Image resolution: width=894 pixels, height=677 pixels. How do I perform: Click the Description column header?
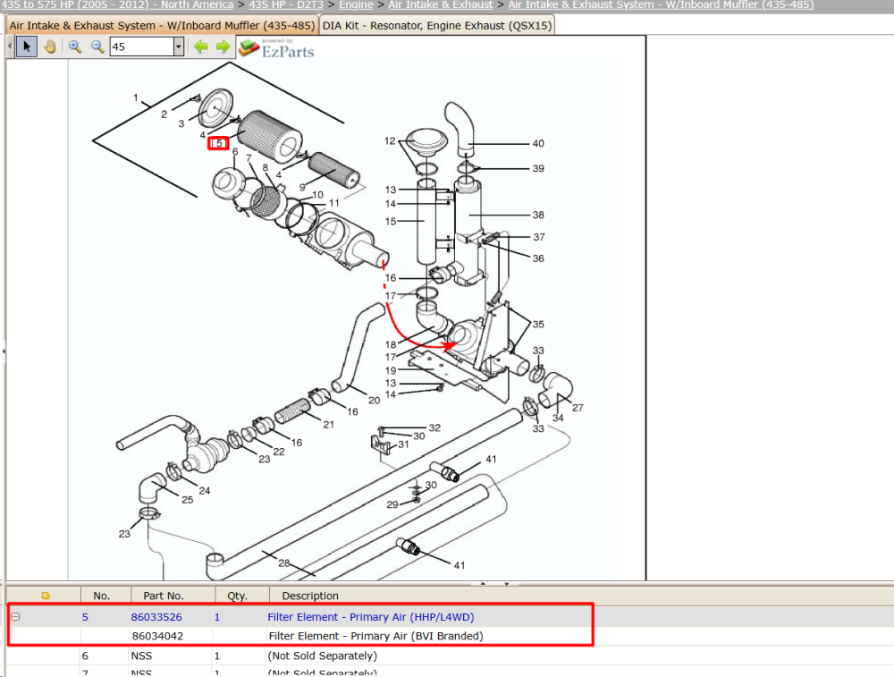pos(310,596)
